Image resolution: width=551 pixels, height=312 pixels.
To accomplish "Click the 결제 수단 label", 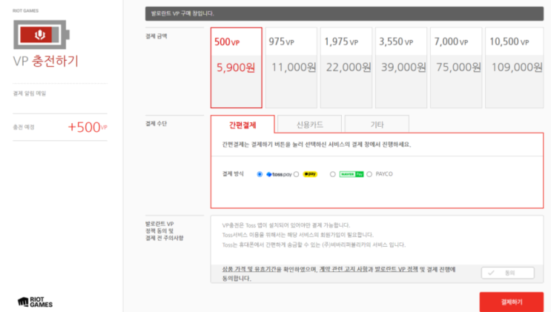I will tap(156, 124).
